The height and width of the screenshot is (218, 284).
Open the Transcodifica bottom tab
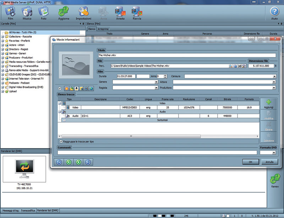coord(28,211)
